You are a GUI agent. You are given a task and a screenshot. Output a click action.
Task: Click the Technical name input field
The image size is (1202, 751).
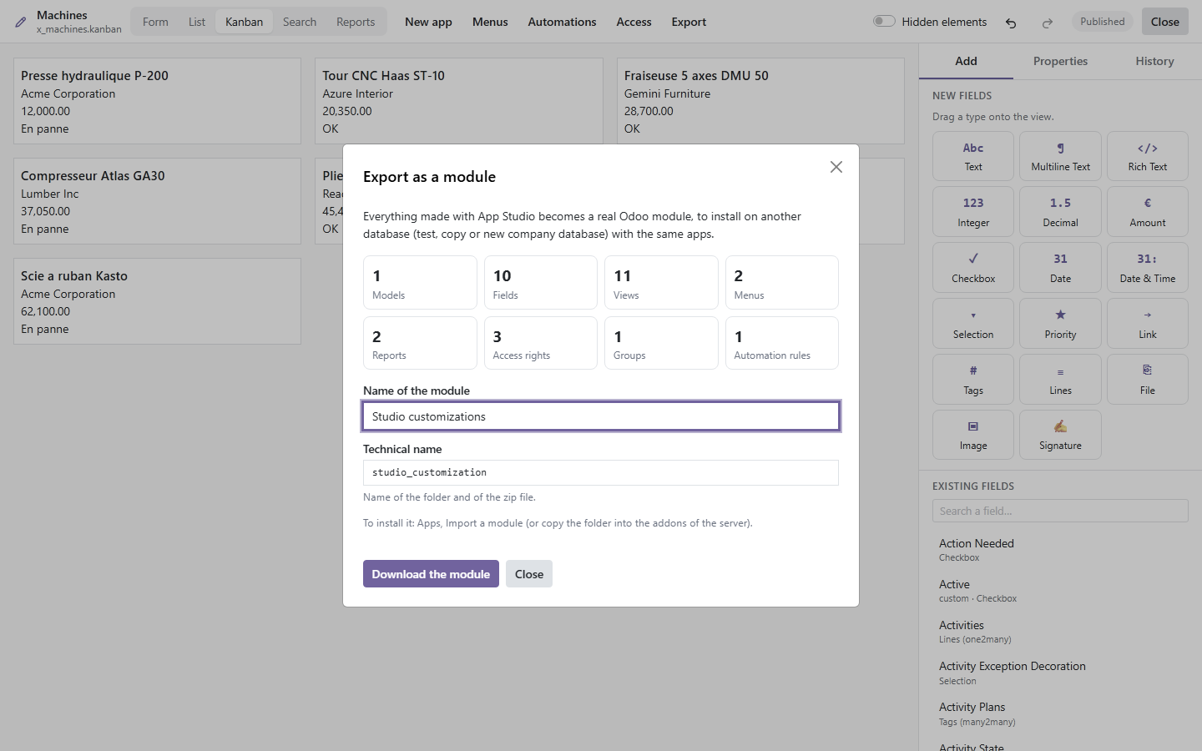(x=601, y=472)
